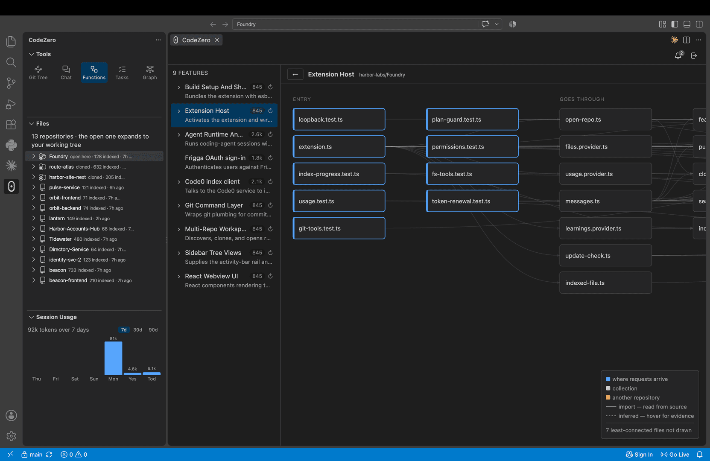Refresh the Git Command Layer feature
The height and width of the screenshot is (461, 710).
pos(270,205)
